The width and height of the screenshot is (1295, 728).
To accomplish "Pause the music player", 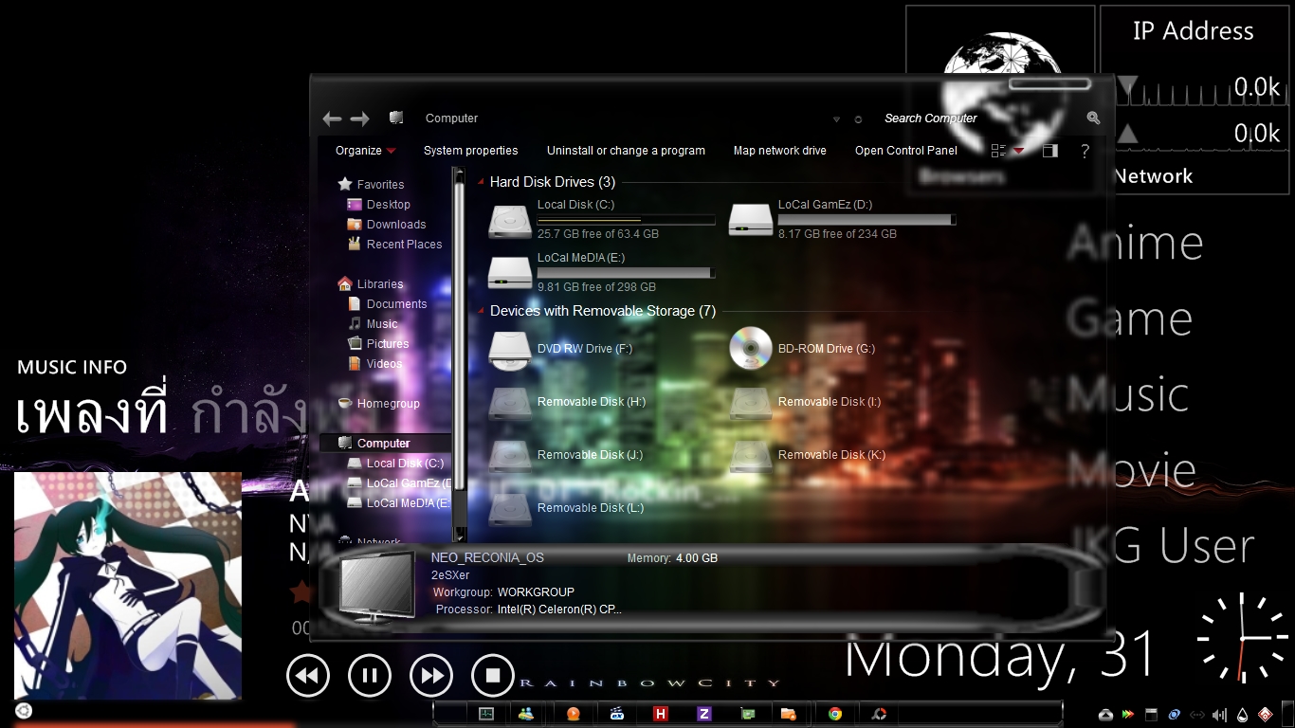I will tap(370, 676).
